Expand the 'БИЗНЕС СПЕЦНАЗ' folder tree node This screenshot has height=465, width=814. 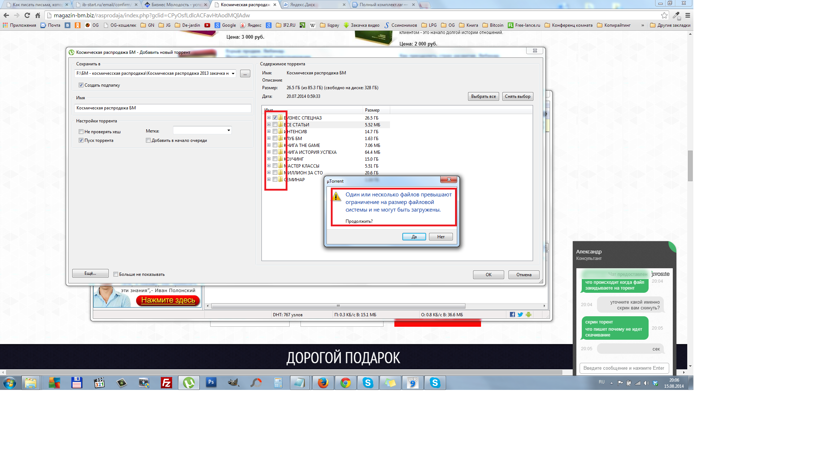tap(269, 118)
